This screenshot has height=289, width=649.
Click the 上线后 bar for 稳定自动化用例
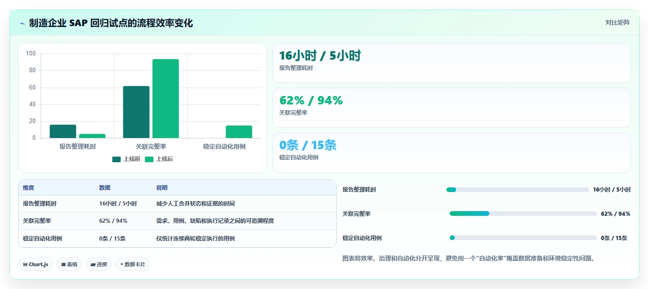pyautogui.click(x=239, y=132)
